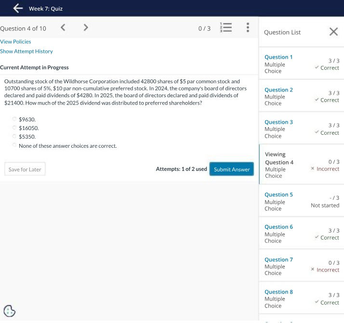Go to previous question chevron
344x323 pixels.
click(63, 27)
